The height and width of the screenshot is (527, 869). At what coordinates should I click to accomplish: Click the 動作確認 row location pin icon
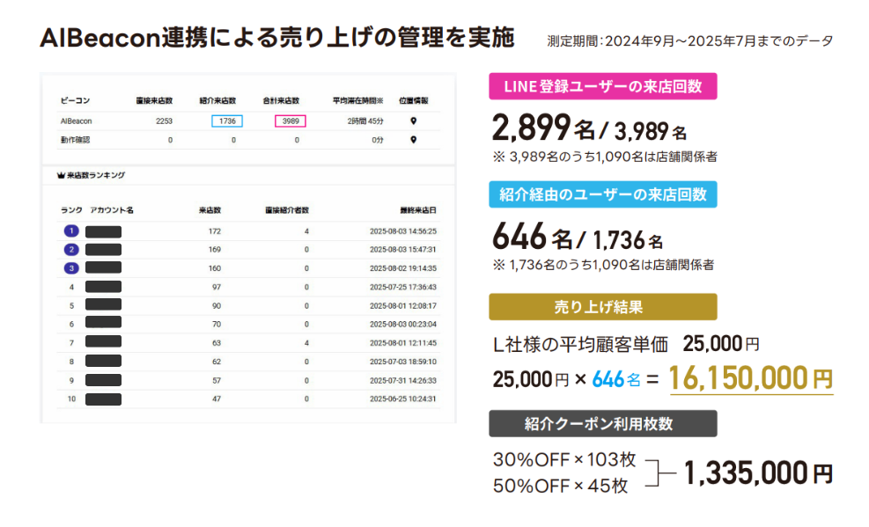pos(413,140)
